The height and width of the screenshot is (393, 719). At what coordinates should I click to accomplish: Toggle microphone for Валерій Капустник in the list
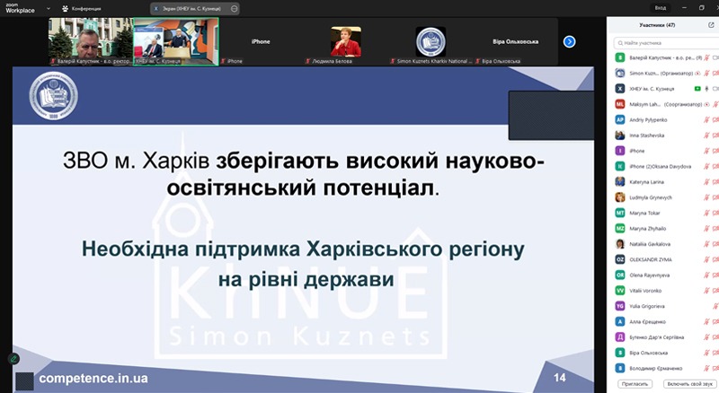(x=707, y=57)
